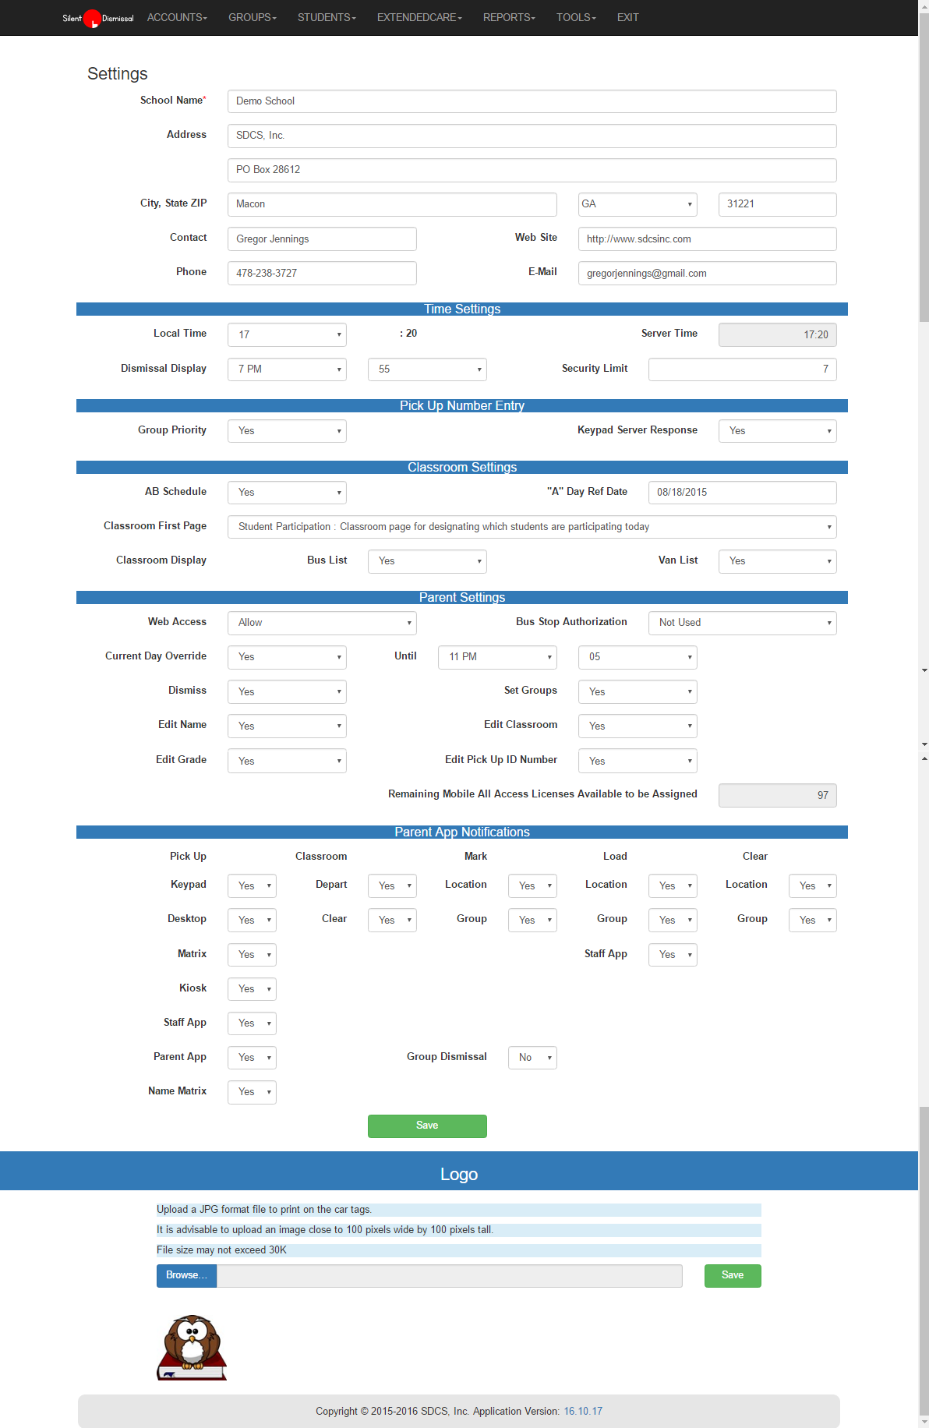Expand the Classroom First Page dropdown
The height and width of the screenshot is (1428, 929).
pos(532,527)
